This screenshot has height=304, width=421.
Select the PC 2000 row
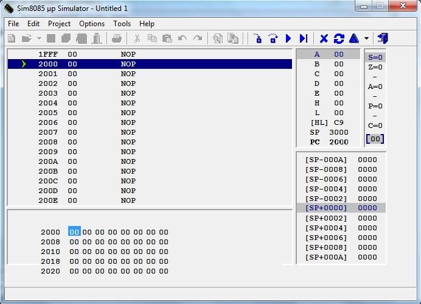(329, 142)
